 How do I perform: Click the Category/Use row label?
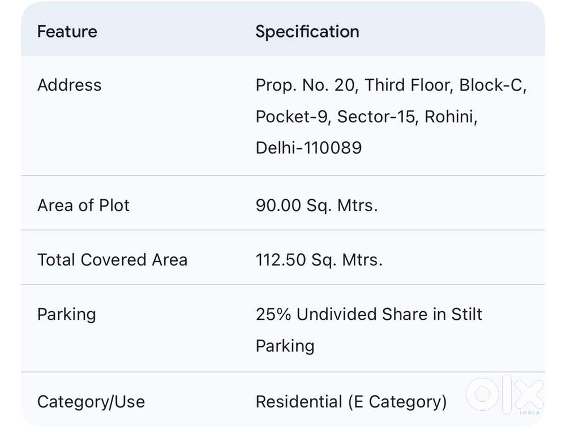tap(91, 402)
